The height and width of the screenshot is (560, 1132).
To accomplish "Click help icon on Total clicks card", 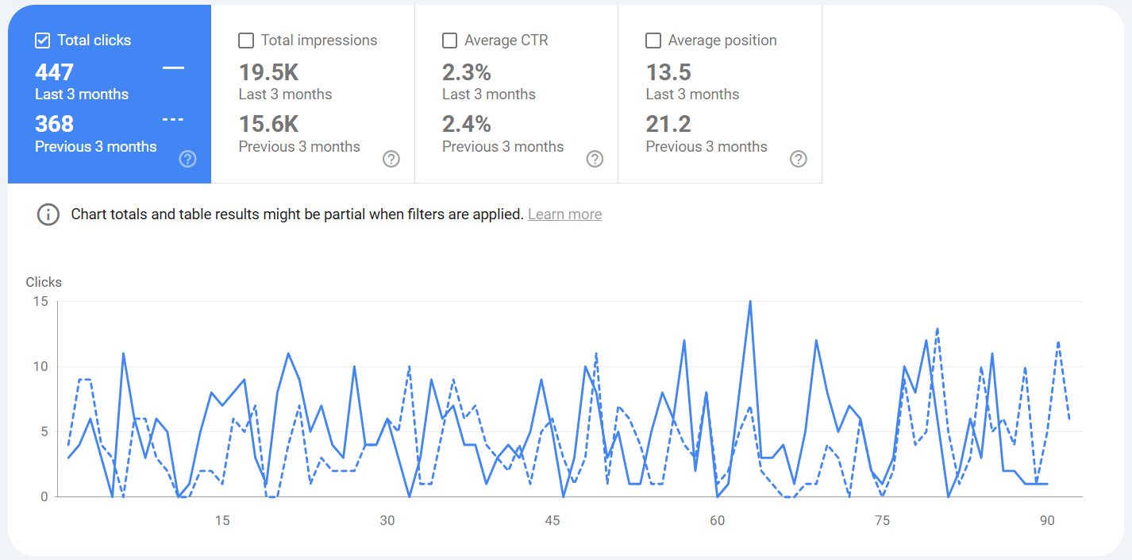I will point(187,159).
